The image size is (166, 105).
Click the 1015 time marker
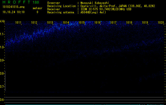[x=82, y=23]
